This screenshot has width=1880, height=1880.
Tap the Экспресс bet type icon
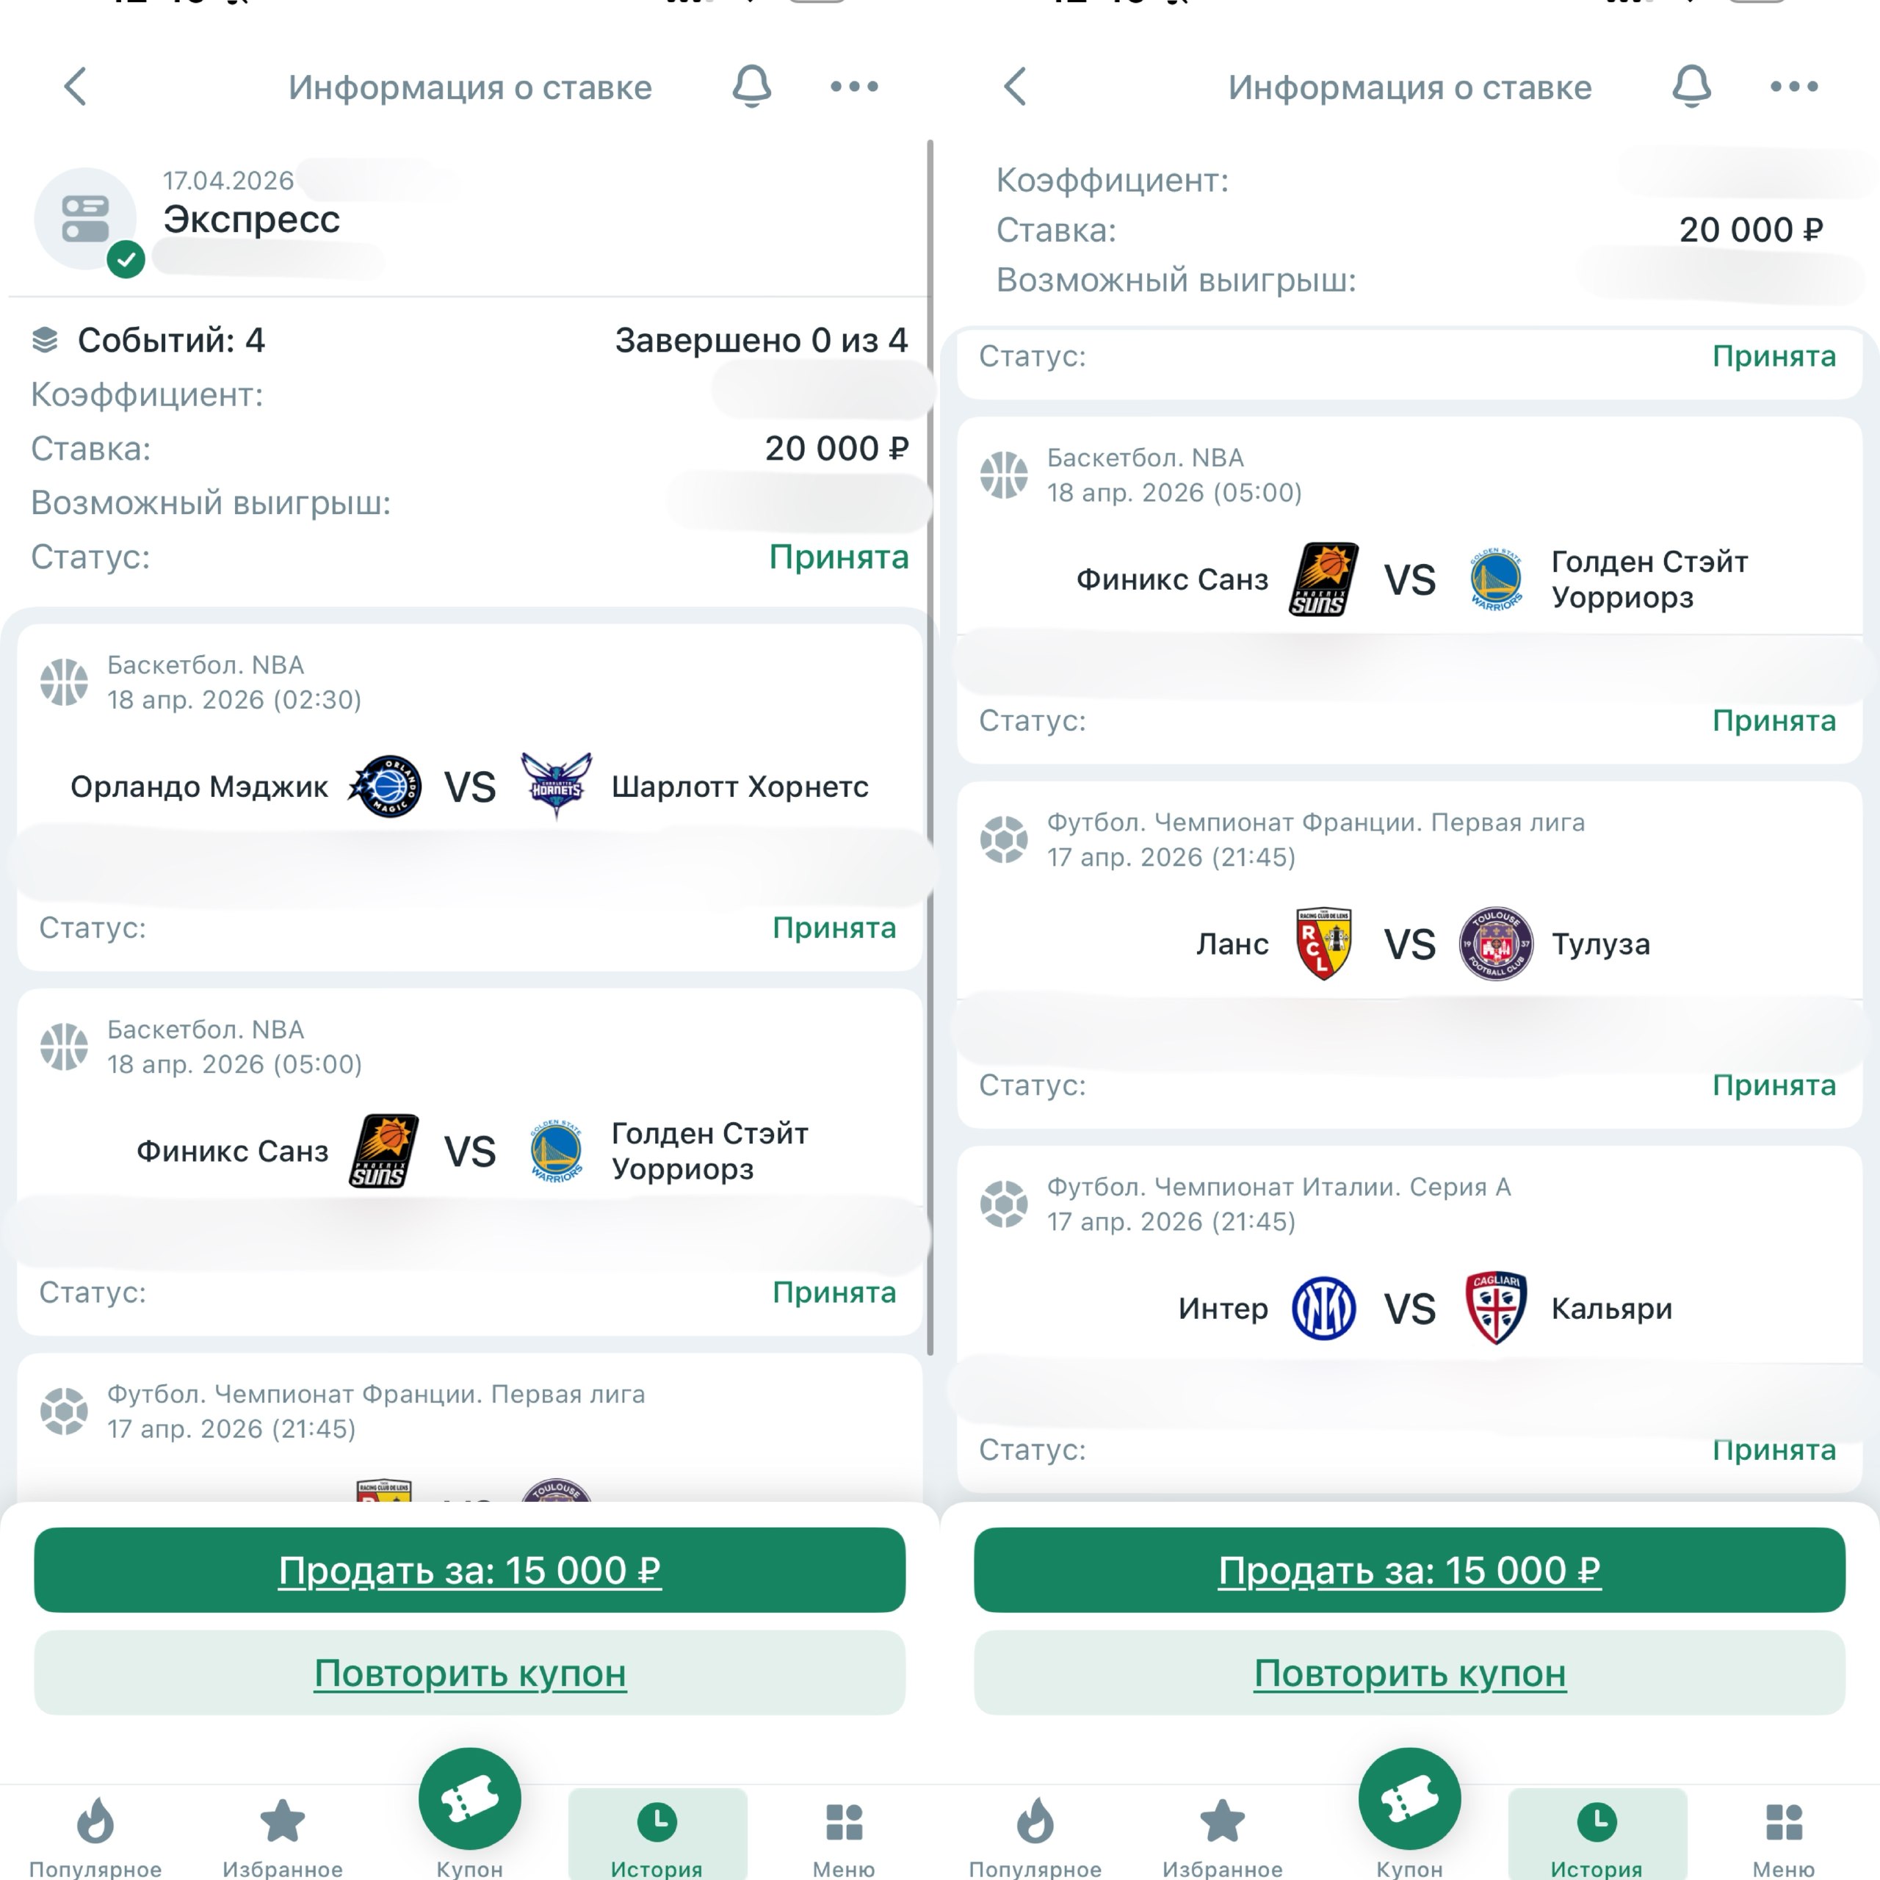pos(86,220)
